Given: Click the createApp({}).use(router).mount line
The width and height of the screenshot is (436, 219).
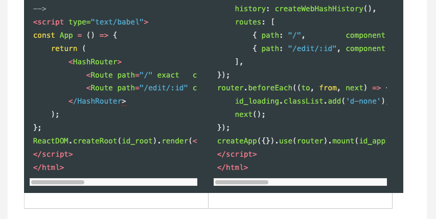Looking at the screenshot, I should [302, 141].
